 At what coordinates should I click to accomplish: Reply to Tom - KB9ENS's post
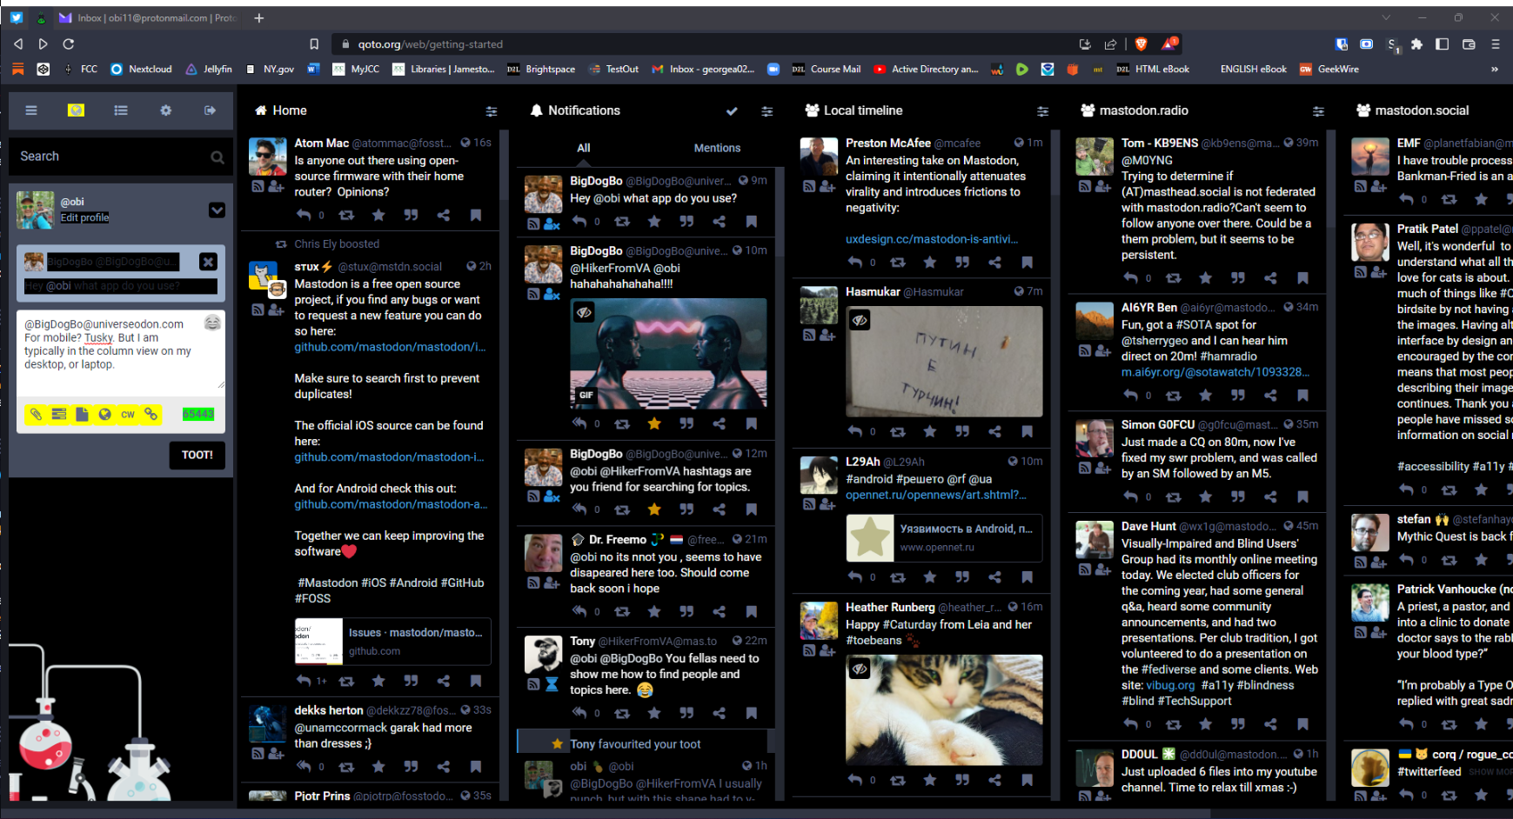(x=1130, y=278)
